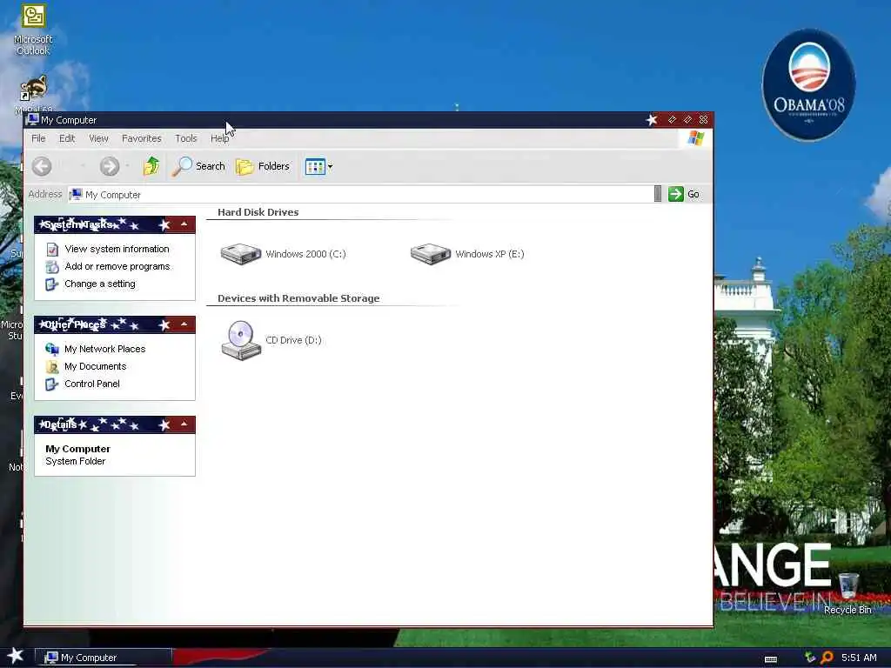This screenshot has height=668, width=891.
Task: Expand the Address bar dropdown
Action: [x=658, y=194]
